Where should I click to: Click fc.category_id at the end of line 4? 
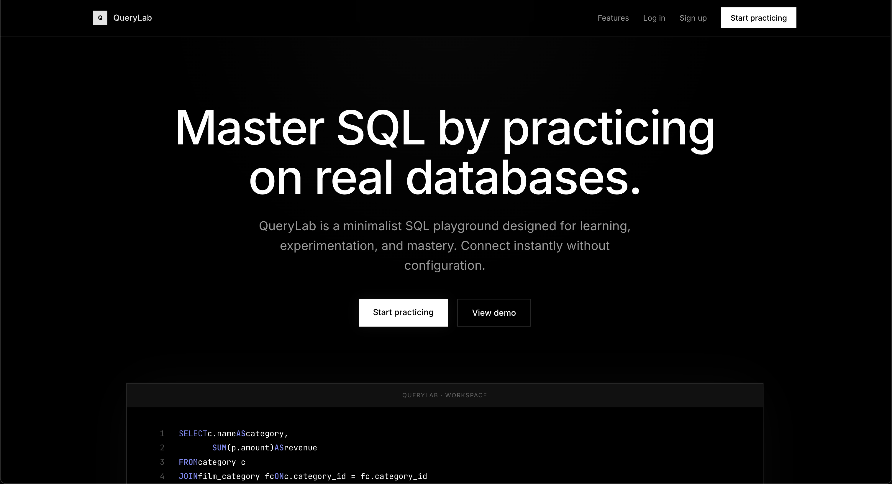393,476
